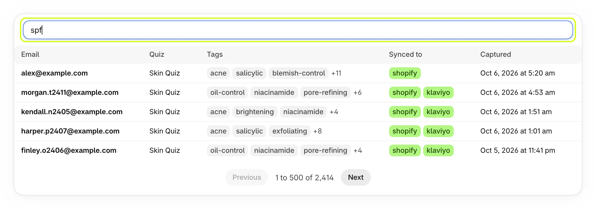
Task: Open the alex@example.com lead row
Action: point(298,73)
